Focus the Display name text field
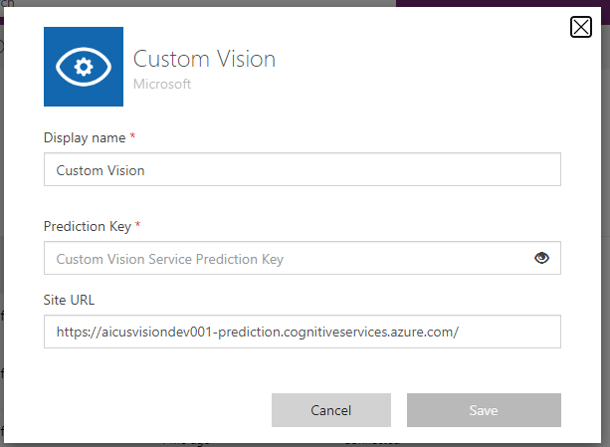This screenshot has width=610, height=447. coord(302,169)
